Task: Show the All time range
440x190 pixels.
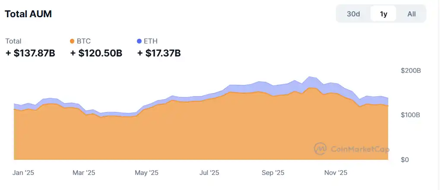Action: [412, 14]
